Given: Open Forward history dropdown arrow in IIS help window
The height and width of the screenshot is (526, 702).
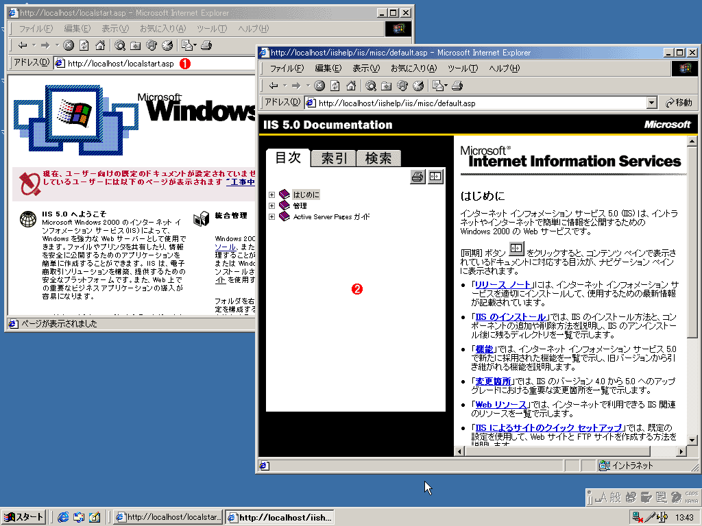Looking at the screenshot, I should (x=308, y=86).
